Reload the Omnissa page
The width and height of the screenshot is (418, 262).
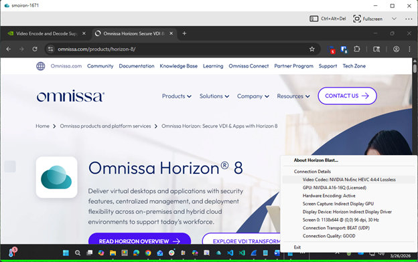[x=35, y=49]
